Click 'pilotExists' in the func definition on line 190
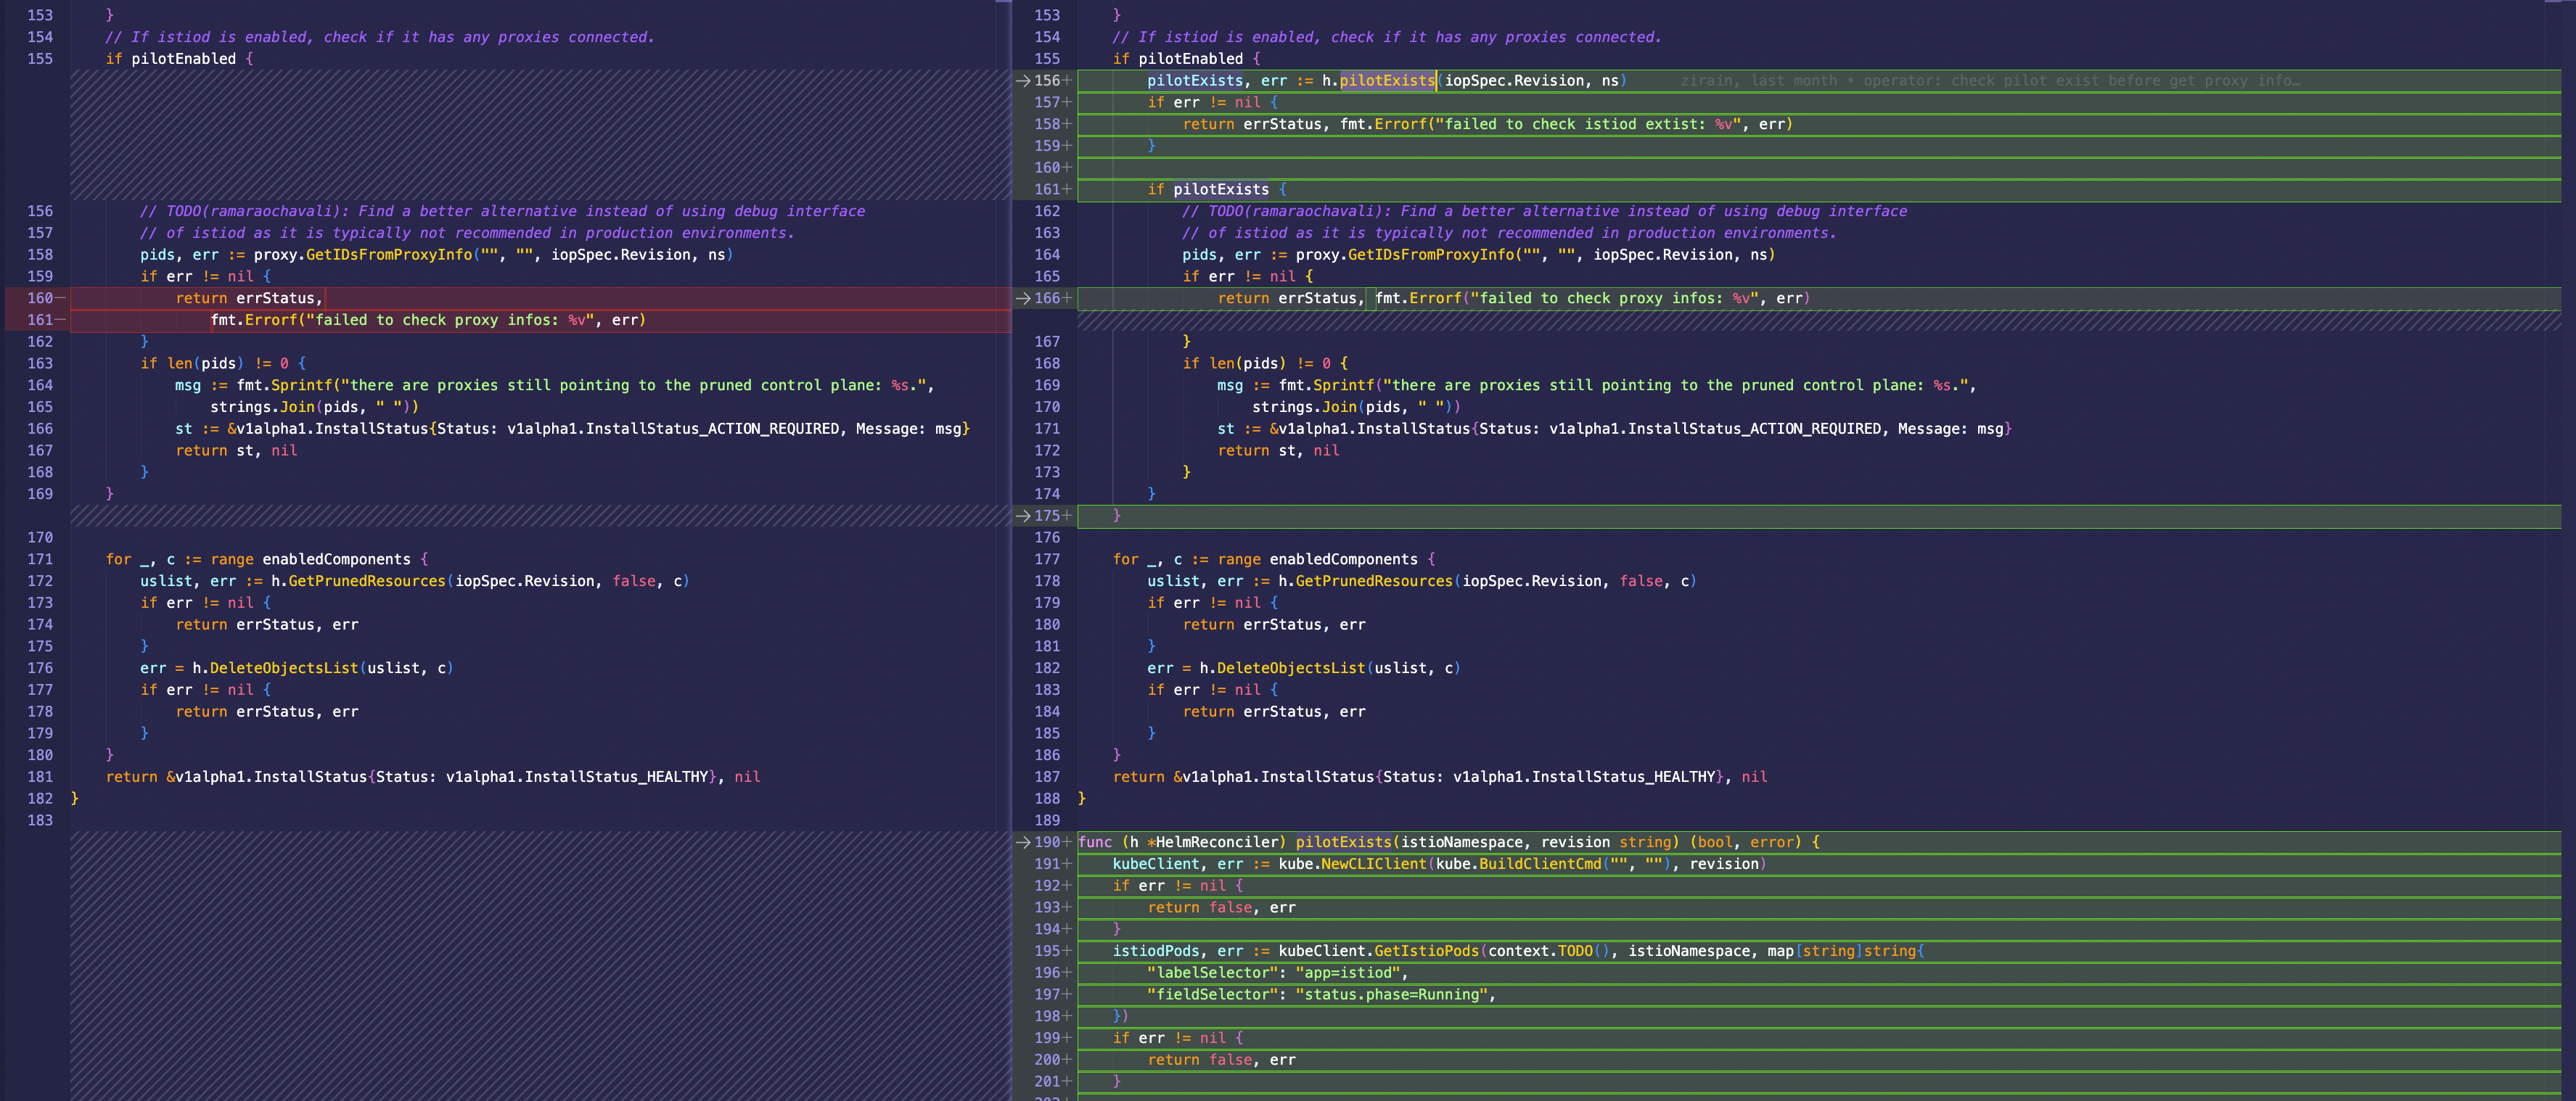The width and height of the screenshot is (2576, 1101). [x=1343, y=842]
